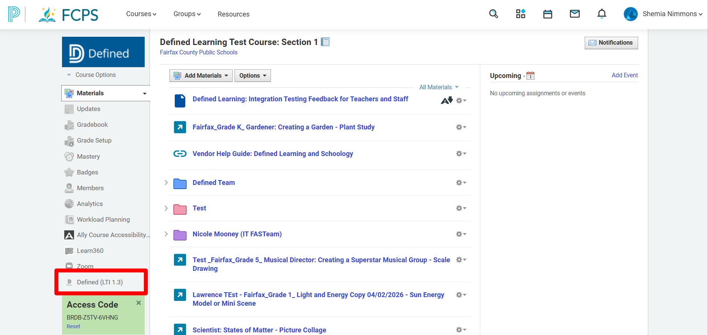Open gear menu for Test folder
This screenshot has width=708, height=335.
pyautogui.click(x=461, y=208)
